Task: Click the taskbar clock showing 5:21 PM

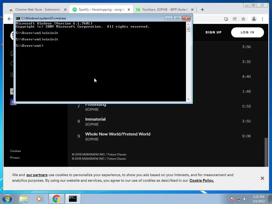Action: tap(258, 199)
